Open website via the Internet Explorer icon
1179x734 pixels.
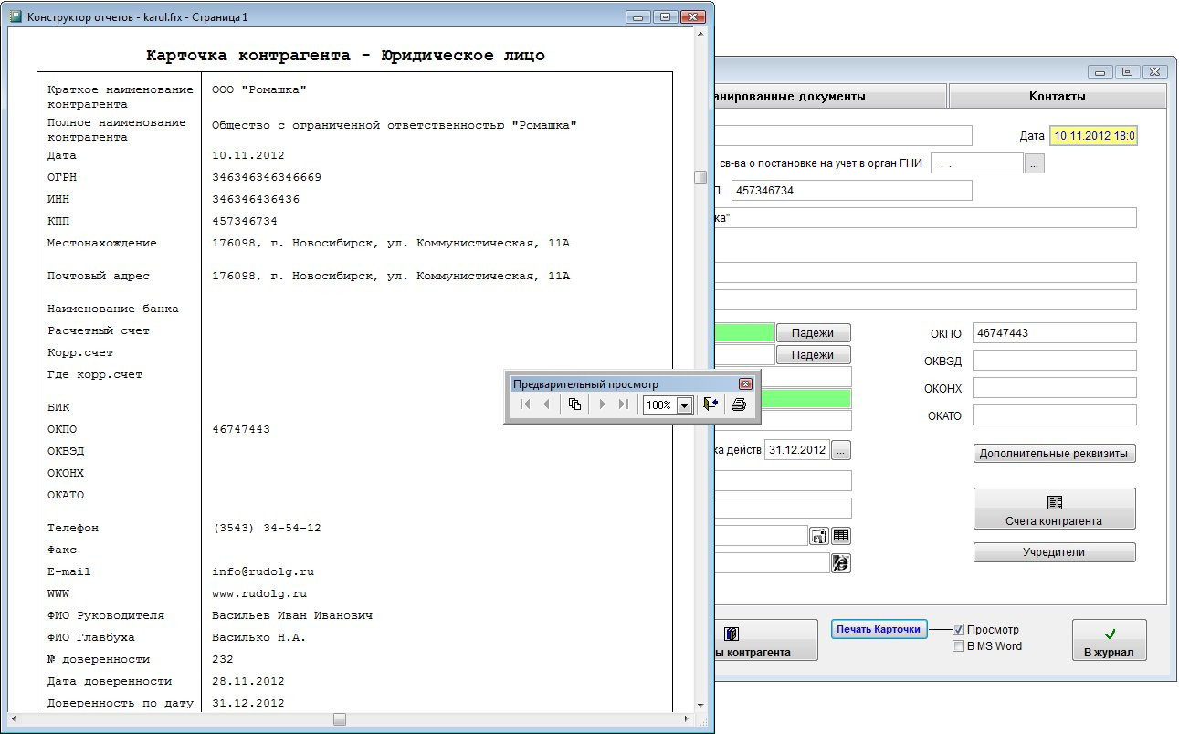(840, 563)
